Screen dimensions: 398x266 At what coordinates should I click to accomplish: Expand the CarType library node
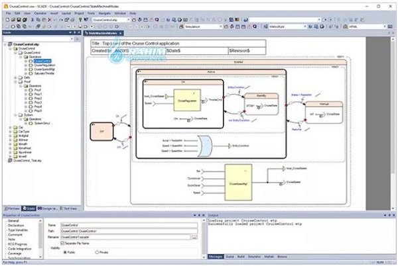[x=10, y=132]
